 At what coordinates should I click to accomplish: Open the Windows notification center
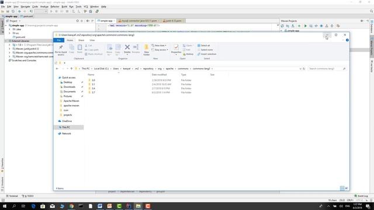[368, 206]
